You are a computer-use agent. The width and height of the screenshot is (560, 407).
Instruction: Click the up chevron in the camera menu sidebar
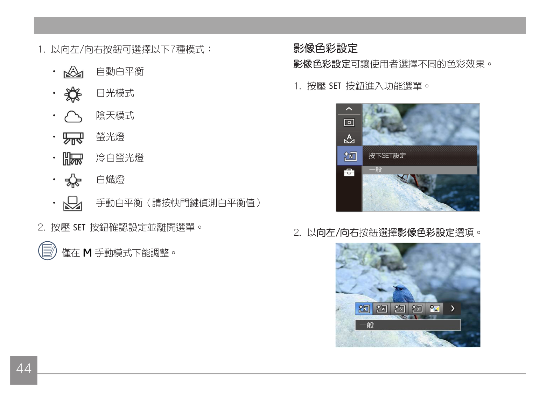pyautogui.click(x=349, y=109)
